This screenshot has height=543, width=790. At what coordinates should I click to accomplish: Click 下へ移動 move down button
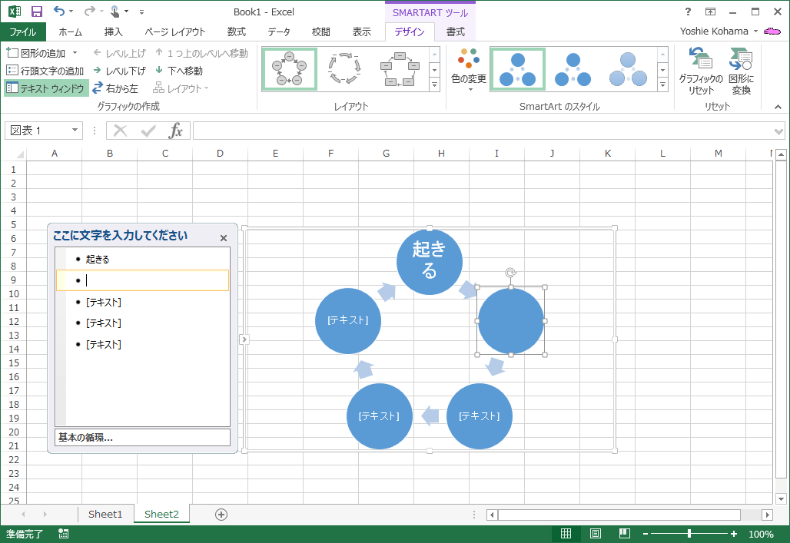coord(179,71)
